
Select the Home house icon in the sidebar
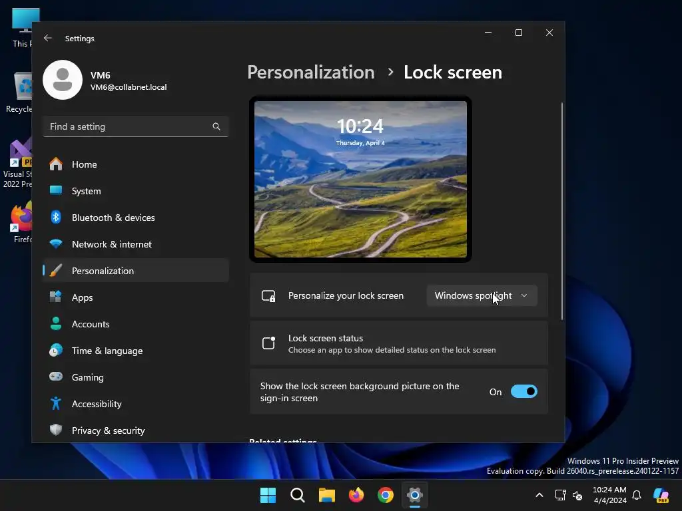(56, 164)
